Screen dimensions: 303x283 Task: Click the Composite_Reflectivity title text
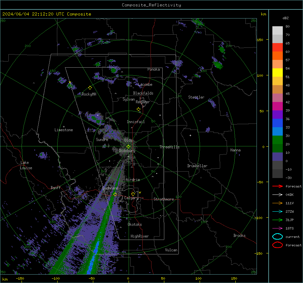pos(151,5)
